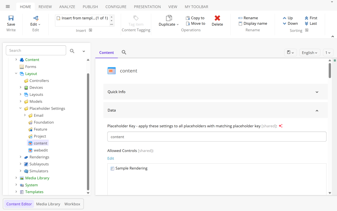Open the Workbox bottom tab

pos(72,204)
